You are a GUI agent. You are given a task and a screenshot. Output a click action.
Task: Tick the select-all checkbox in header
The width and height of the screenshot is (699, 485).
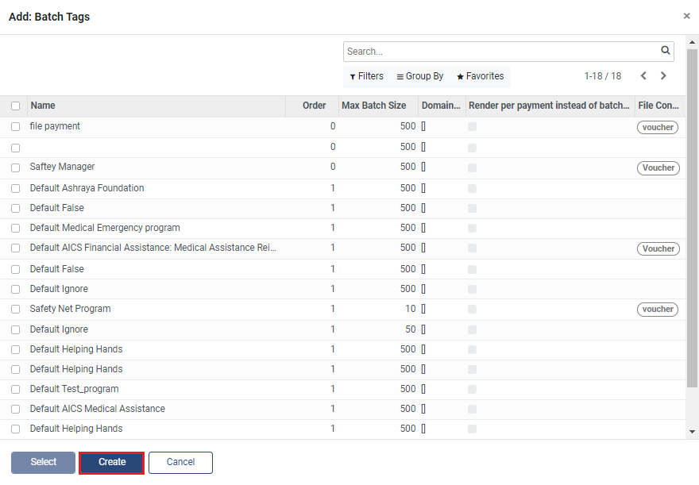(15, 106)
